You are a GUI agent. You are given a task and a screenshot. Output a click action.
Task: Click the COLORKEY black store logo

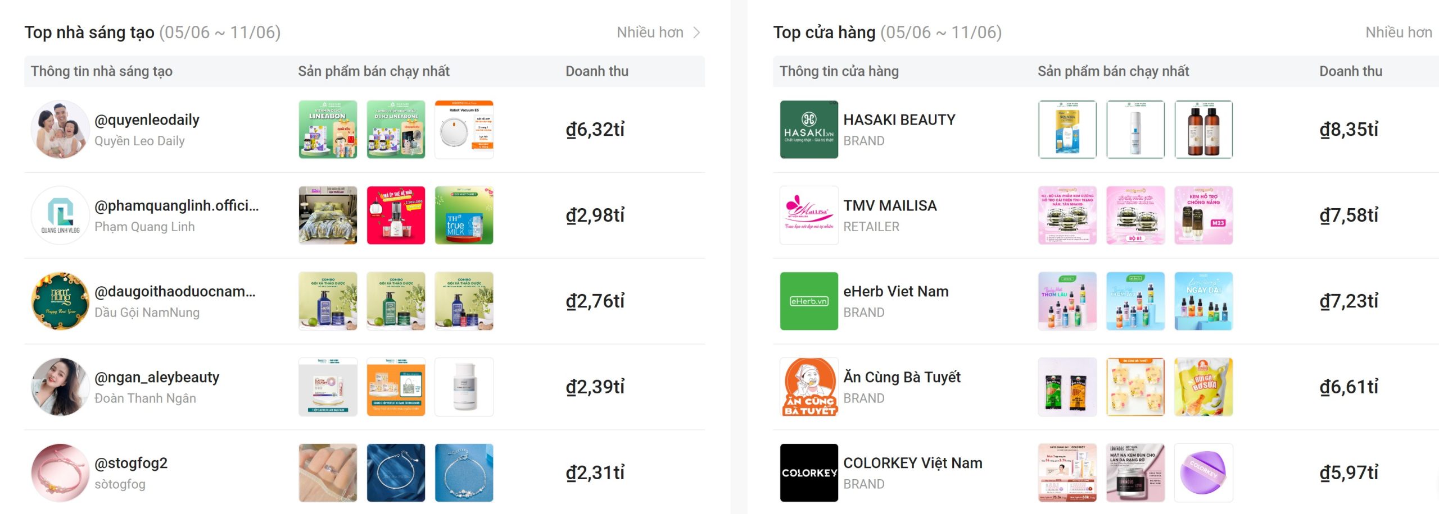[x=809, y=473]
